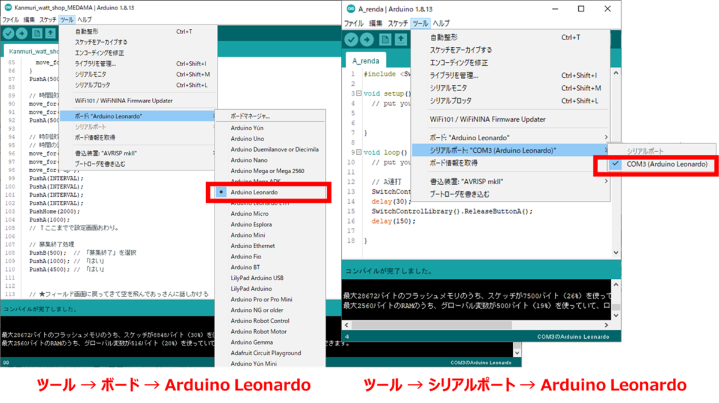The height and width of the screenshot is (403, 719).
Task: Click the Open sketch icon in A_renda window
Action: (401, 40)
